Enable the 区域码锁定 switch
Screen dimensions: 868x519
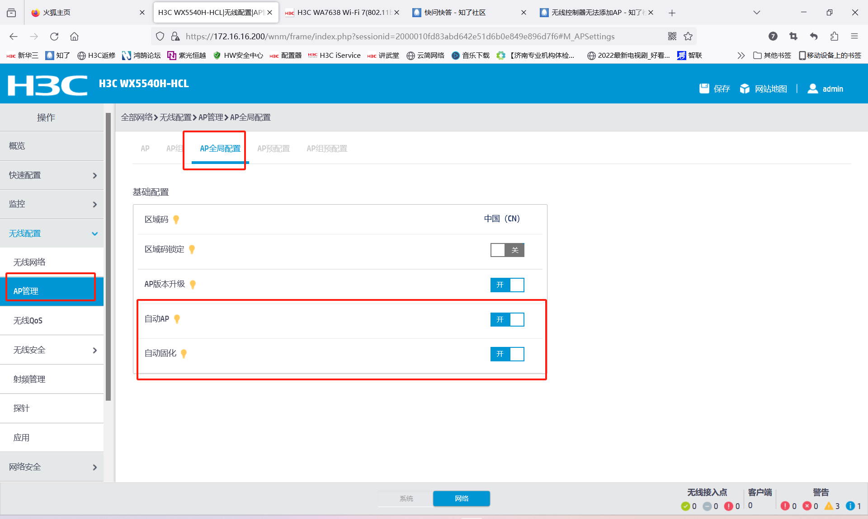click(x=507, y=250)
